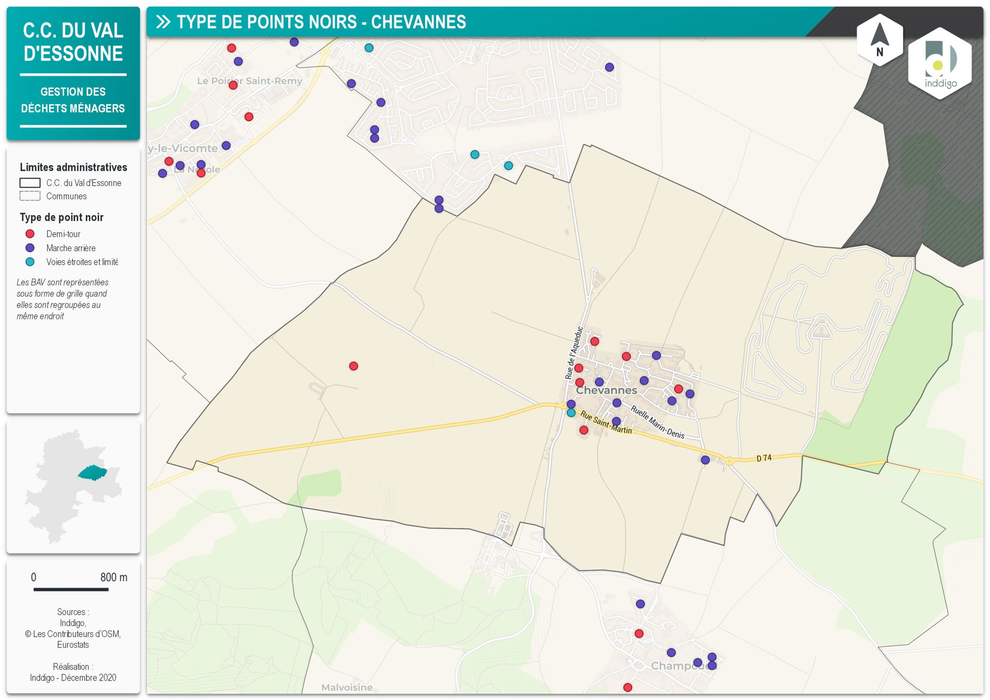Click the 'GESTION DES DÉCHETS MÉNAGERS' subtitle
The image size is (990, 700).
pos(73,100)
